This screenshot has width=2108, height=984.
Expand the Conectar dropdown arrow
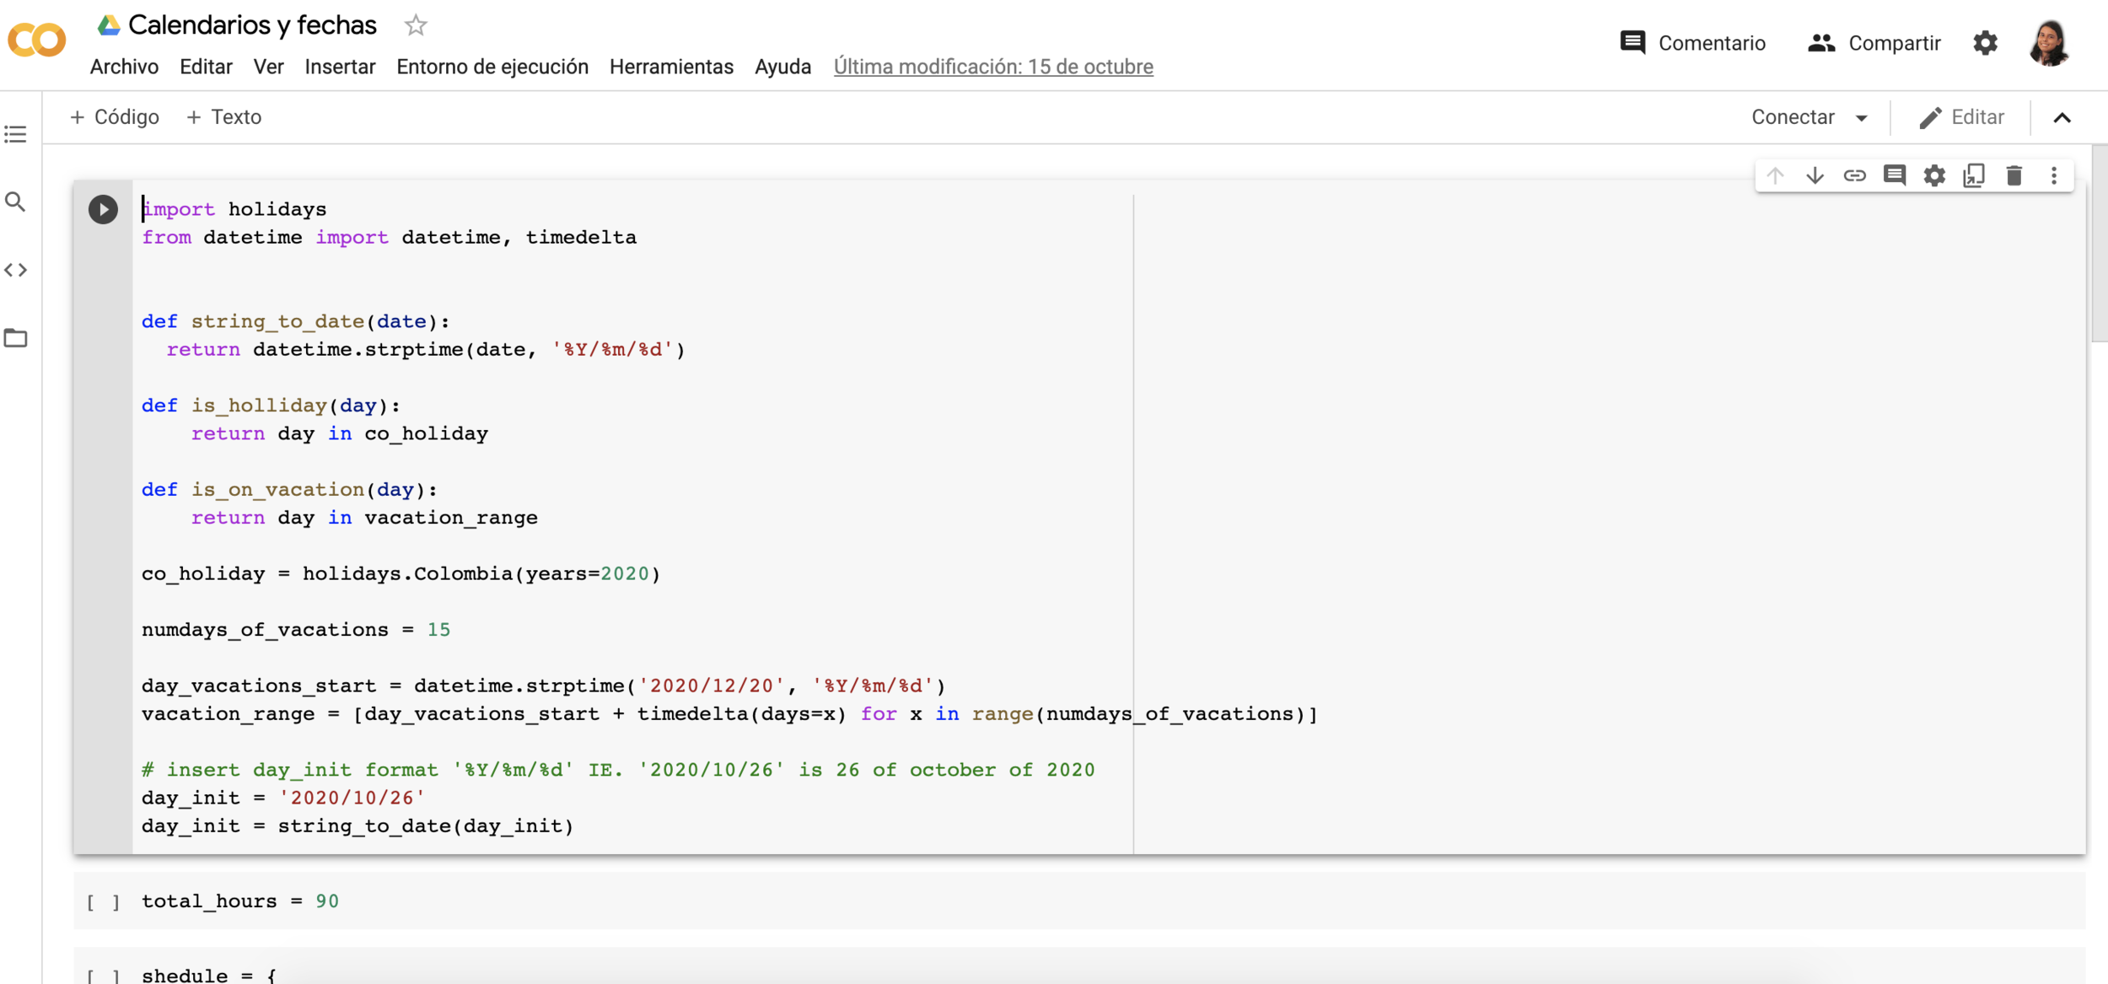1862,118
